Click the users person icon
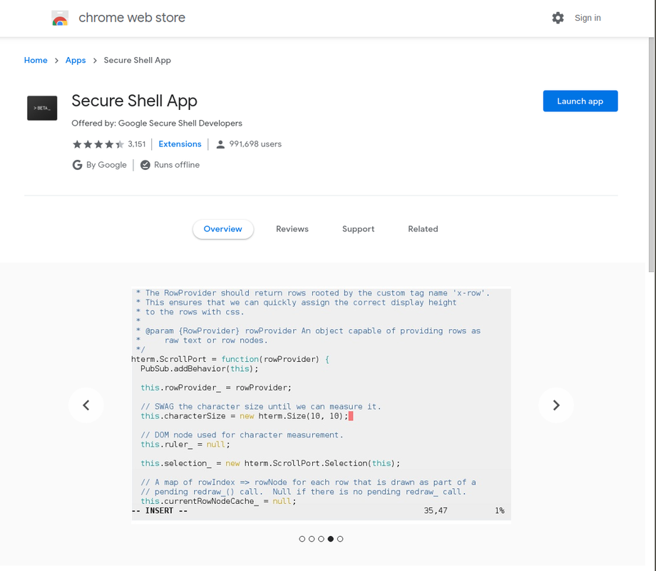The height and width of the screenshot is (571, 656). click(220, 144)
